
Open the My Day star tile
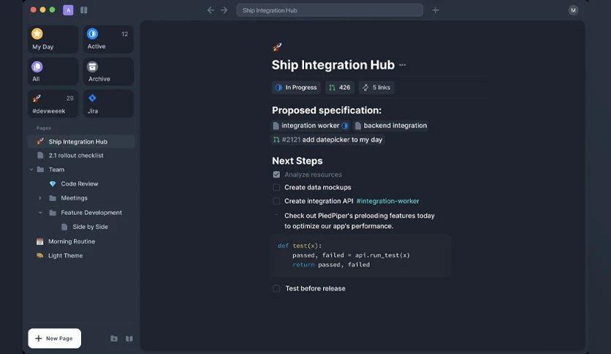tap(53, 39)
